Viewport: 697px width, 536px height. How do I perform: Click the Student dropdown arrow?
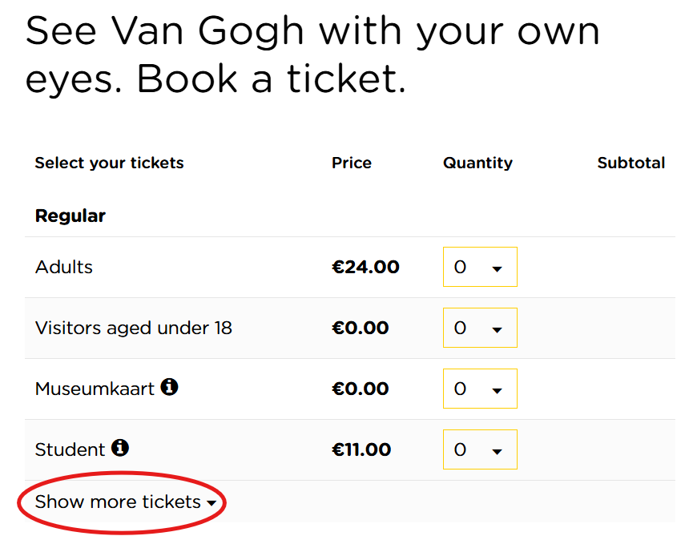pos(497,452)
